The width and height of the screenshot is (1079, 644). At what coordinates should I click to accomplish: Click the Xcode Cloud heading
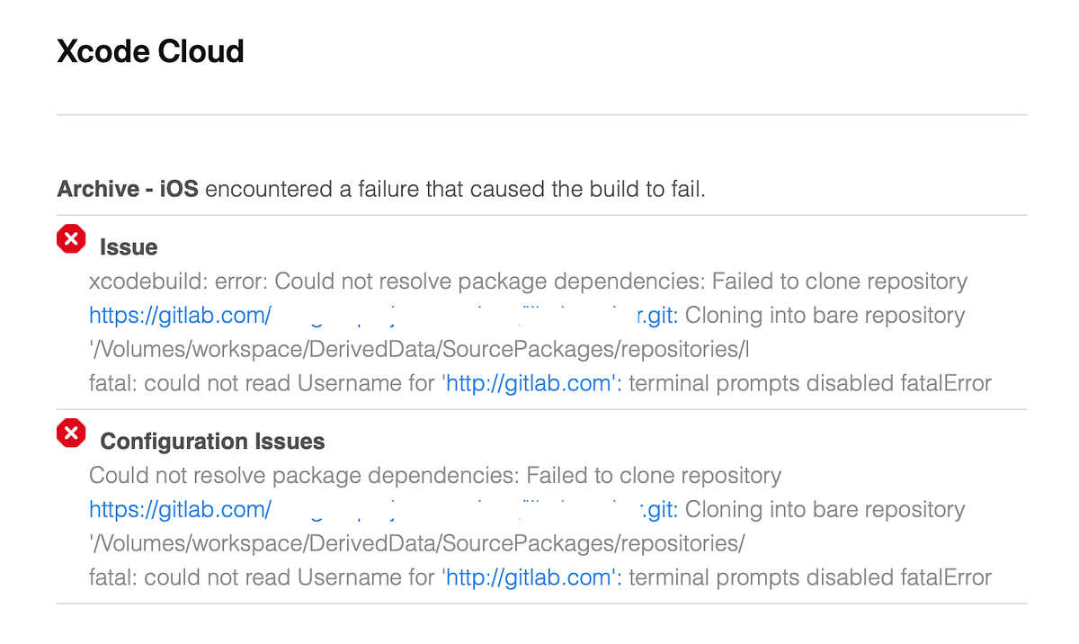[x=150, y=51]
